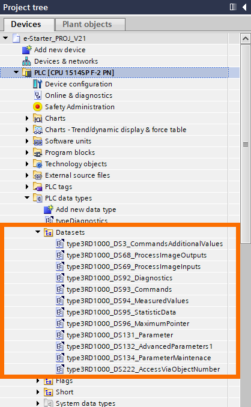Screen dimensions: 251x407
Task: Select type3RD1000_DS134_ParameterMaintenace
Action: coord(139,358)
